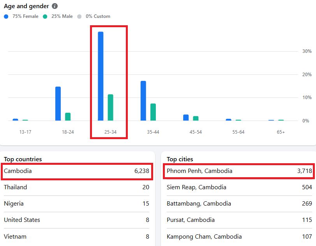Click the Battambang count '269'
The height and width of the screenshot is (246, 316).
307,204
